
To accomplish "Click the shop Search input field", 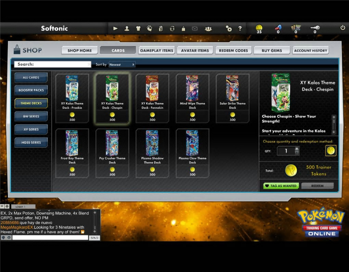I will (53, 64).
